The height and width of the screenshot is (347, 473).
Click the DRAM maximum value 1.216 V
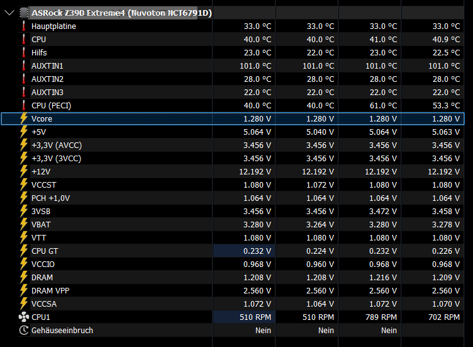pyautogui.click(x=383, y=278)
